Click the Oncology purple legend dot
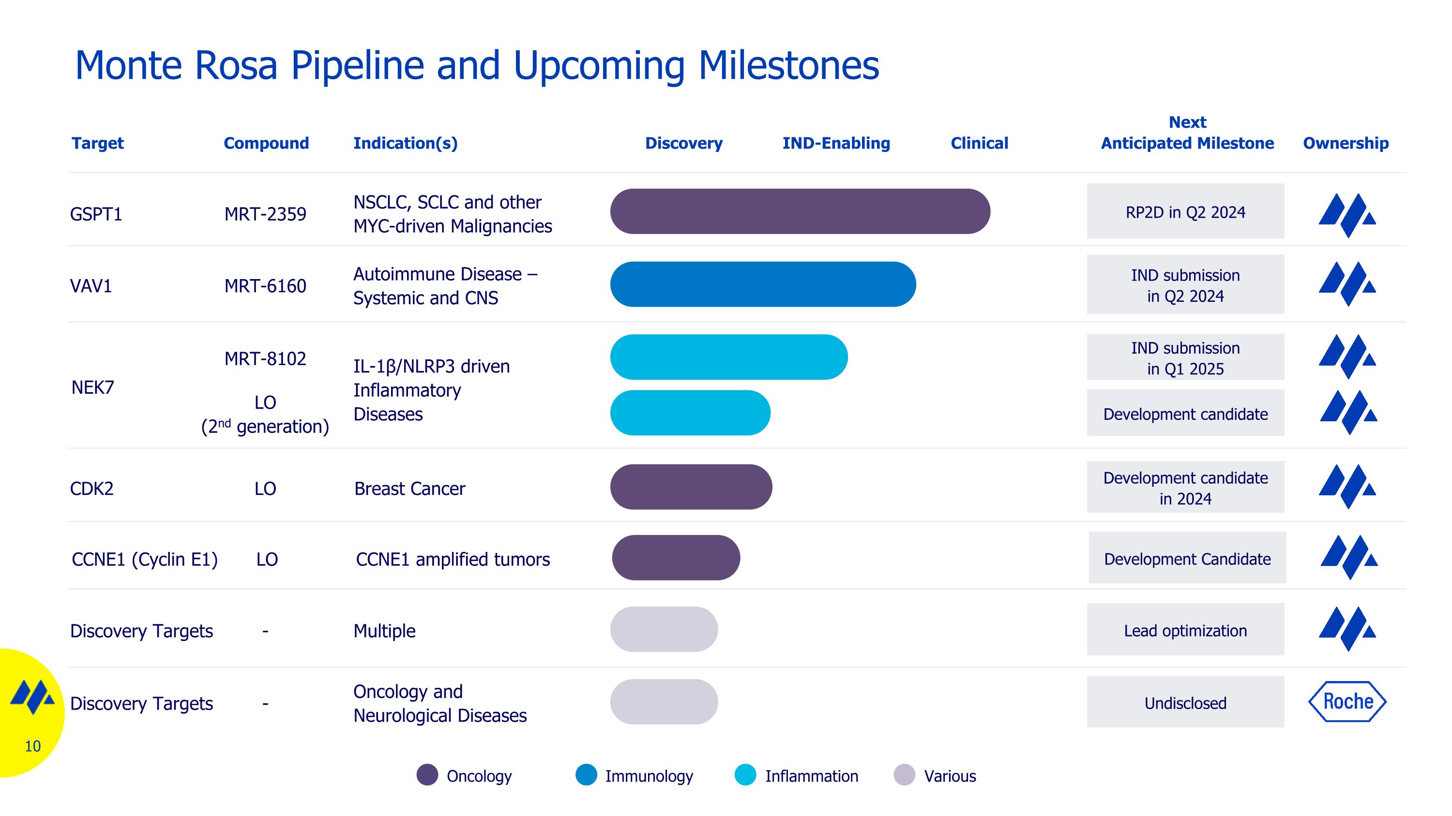This screenshot has width=1452, height=816. coord(427,775)
